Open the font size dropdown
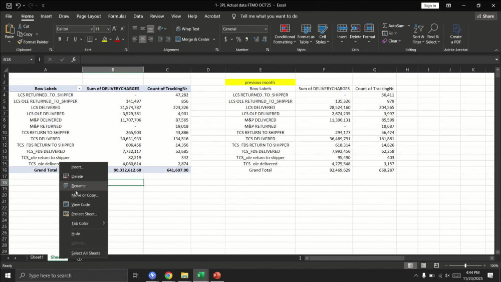Screen dimensions: 501x282 click(x=108, y=29)
